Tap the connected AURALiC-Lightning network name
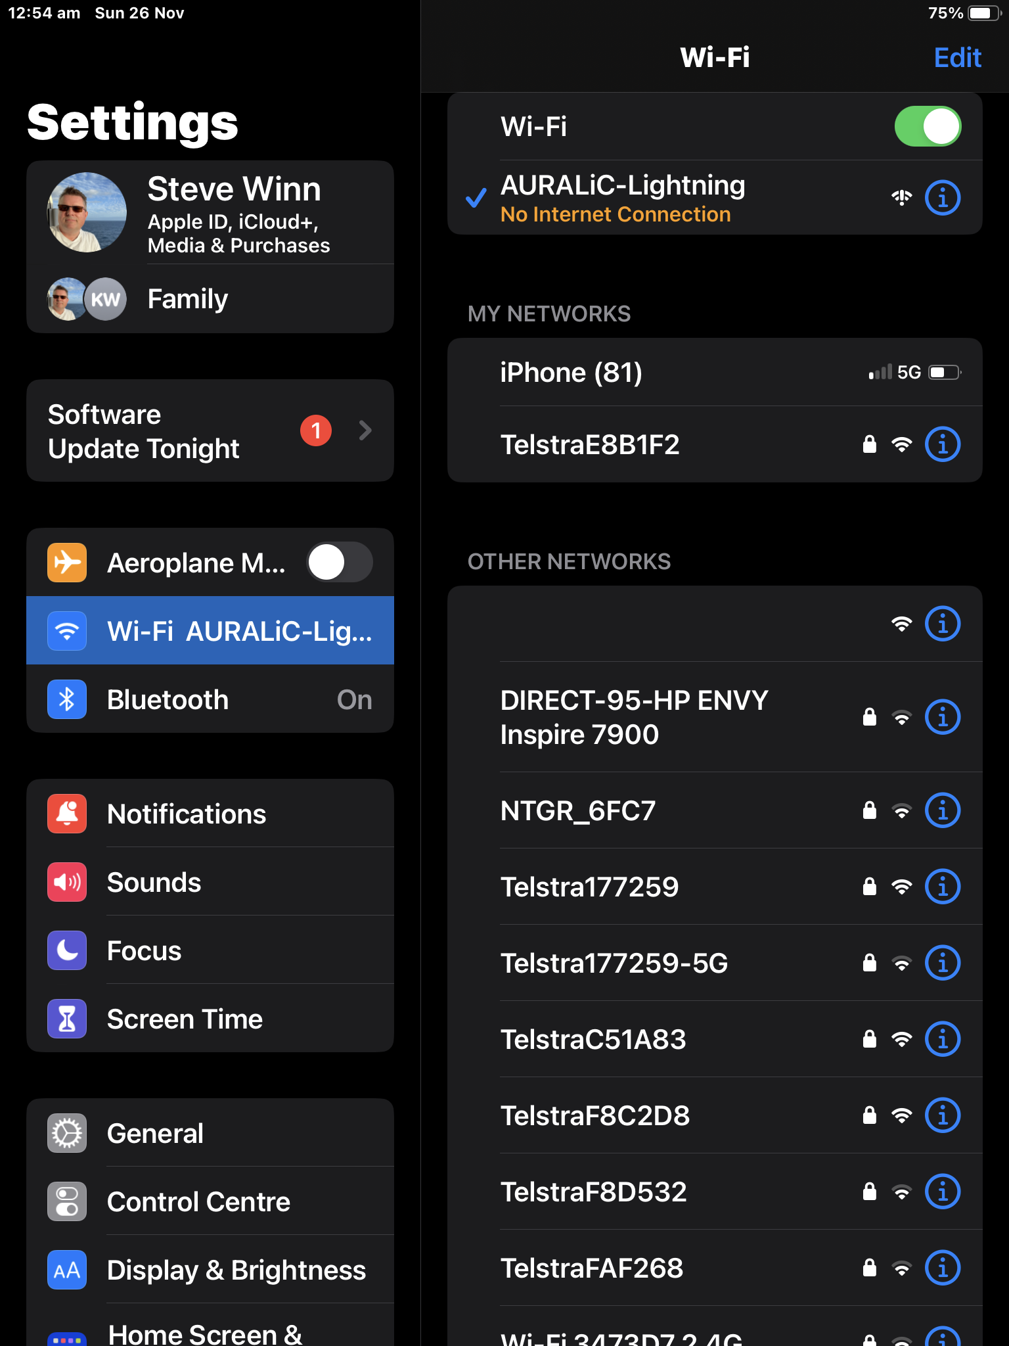The image size is (1009, 1346). tap(623, 185)
